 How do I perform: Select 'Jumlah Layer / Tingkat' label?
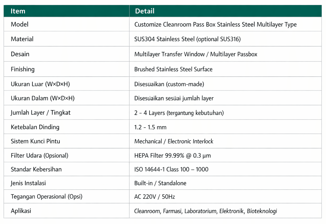click(41, 113)
